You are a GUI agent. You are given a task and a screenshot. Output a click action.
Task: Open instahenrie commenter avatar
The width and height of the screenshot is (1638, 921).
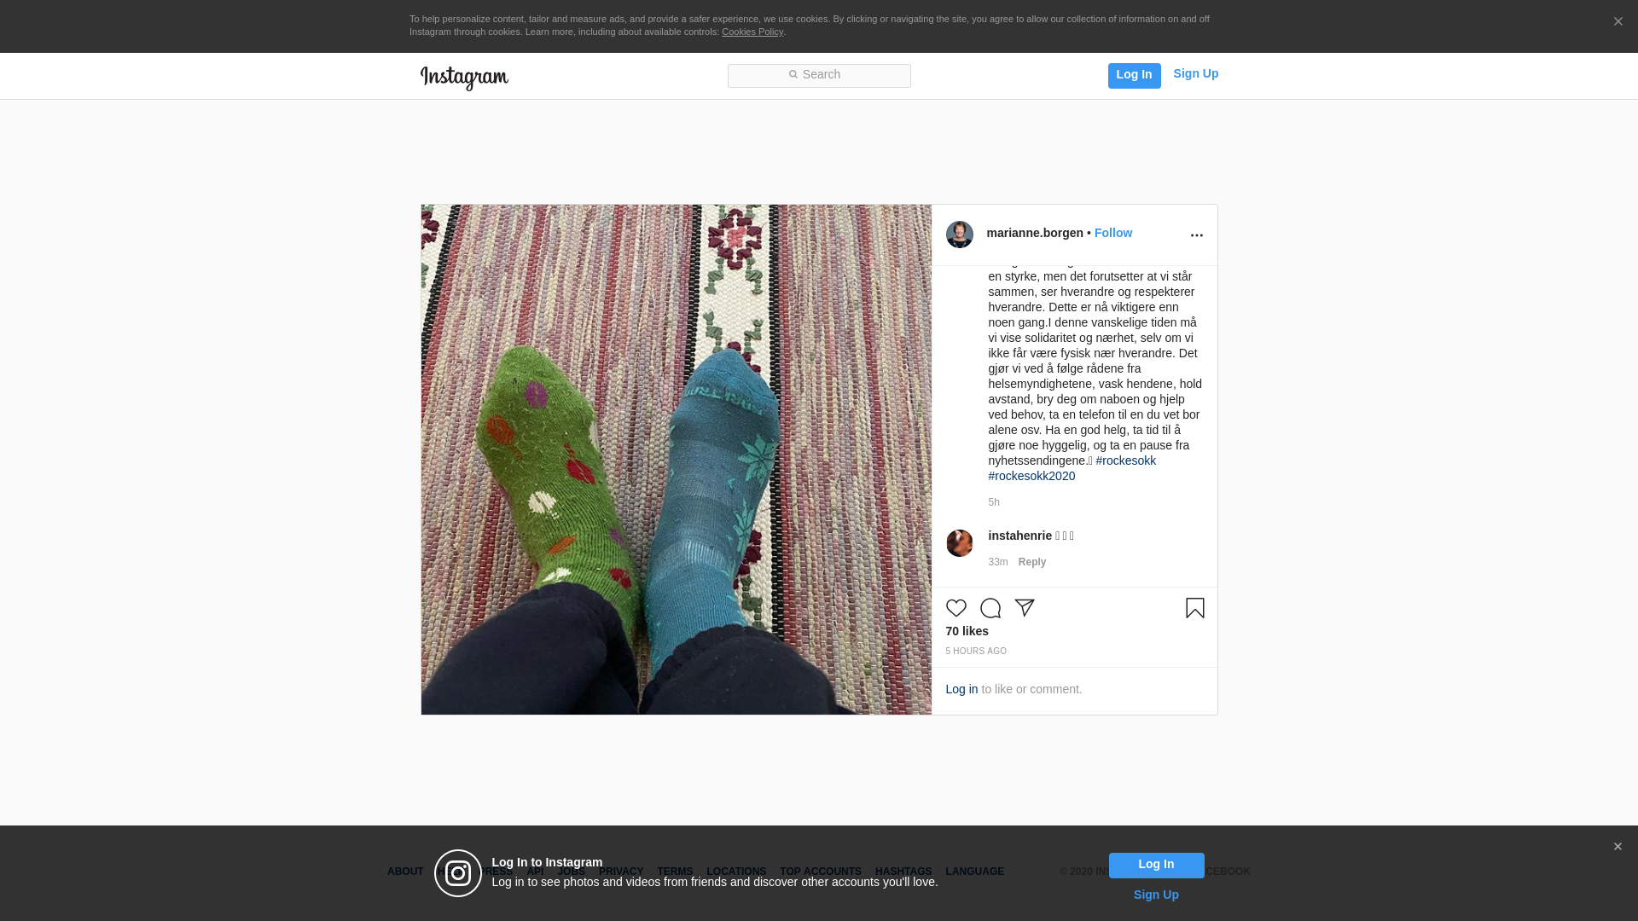point(959,543)
